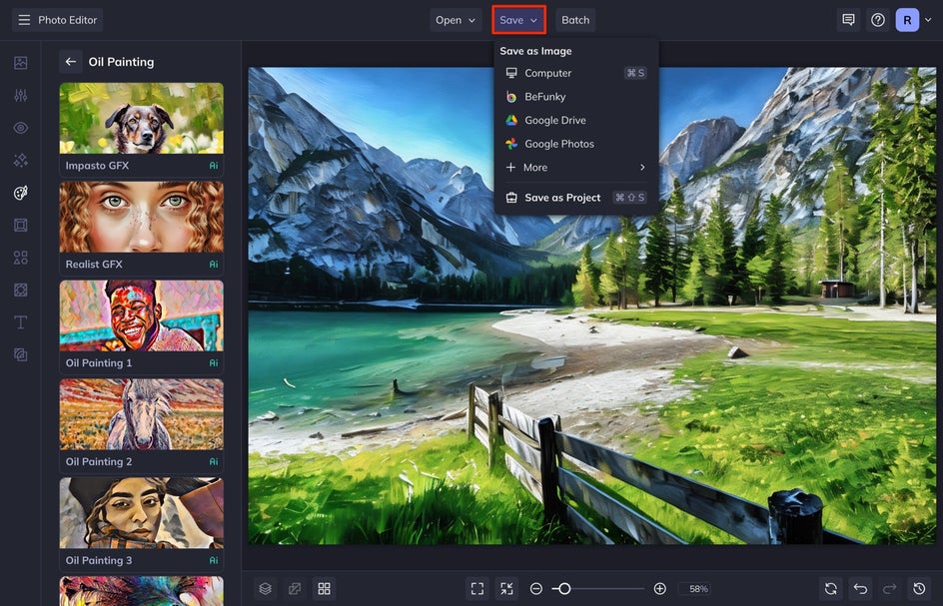Click the Oil Painting panel heading
The height and width of the screenshot is (606, 943).
coord(121,62)
